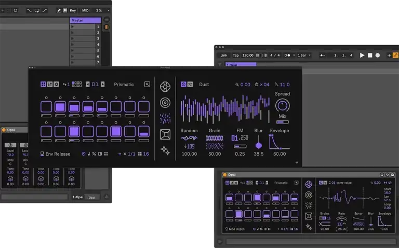The height and width of the screenshot is (248, 399).
Task: Enable the Dust clock mode button
Action: click(x=183, y=84)
